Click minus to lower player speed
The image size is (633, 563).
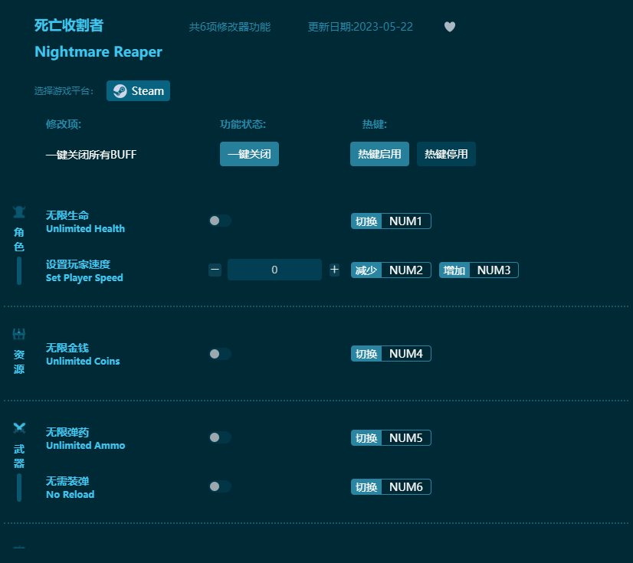point(215,270)
